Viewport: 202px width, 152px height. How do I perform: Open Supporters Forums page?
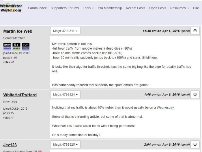pos(65,8)
